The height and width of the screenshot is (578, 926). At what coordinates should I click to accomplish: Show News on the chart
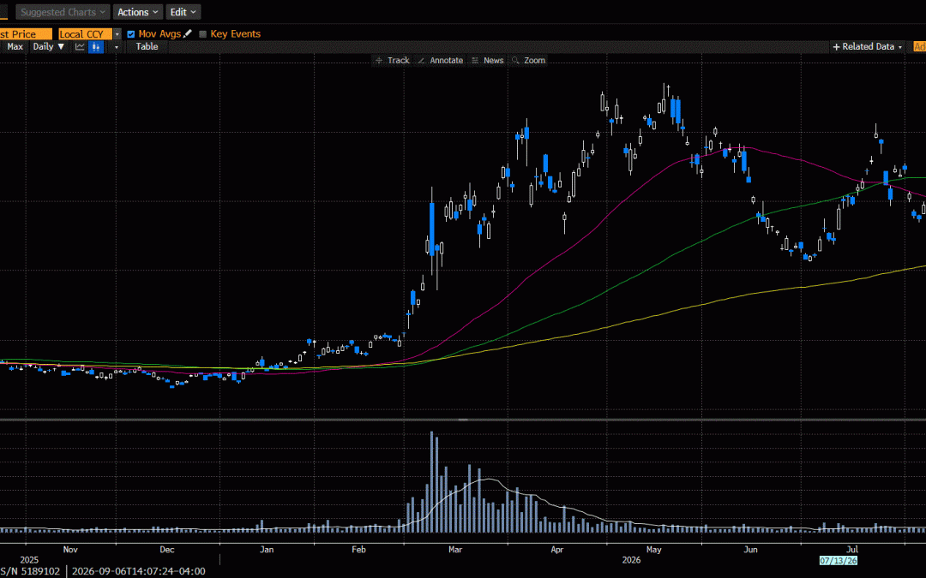tap(488, 60)
